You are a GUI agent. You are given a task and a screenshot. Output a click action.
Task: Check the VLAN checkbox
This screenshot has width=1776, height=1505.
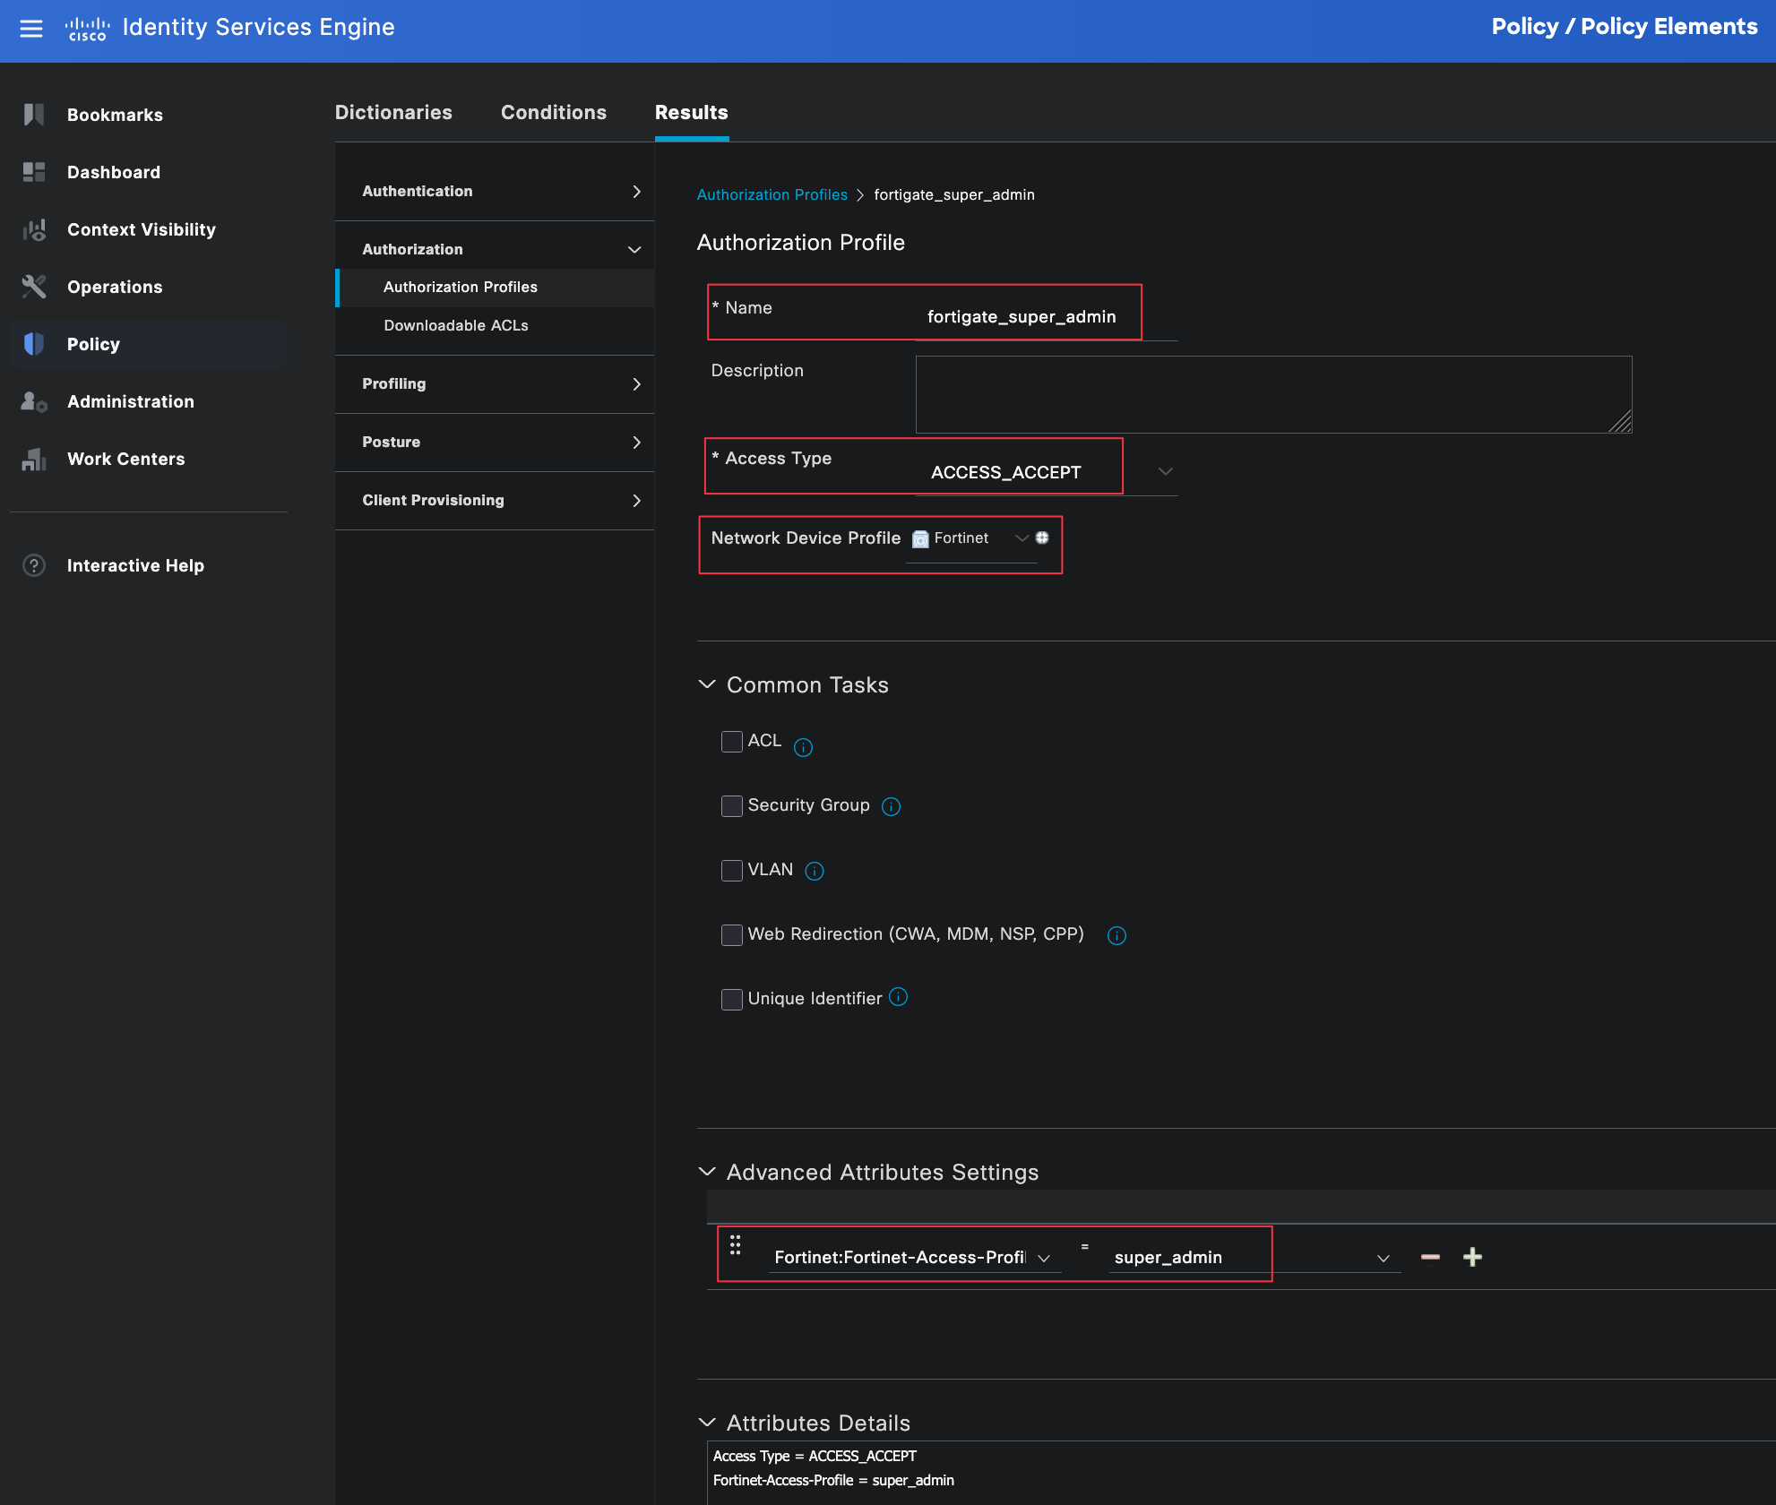click(x=731, y=871)
